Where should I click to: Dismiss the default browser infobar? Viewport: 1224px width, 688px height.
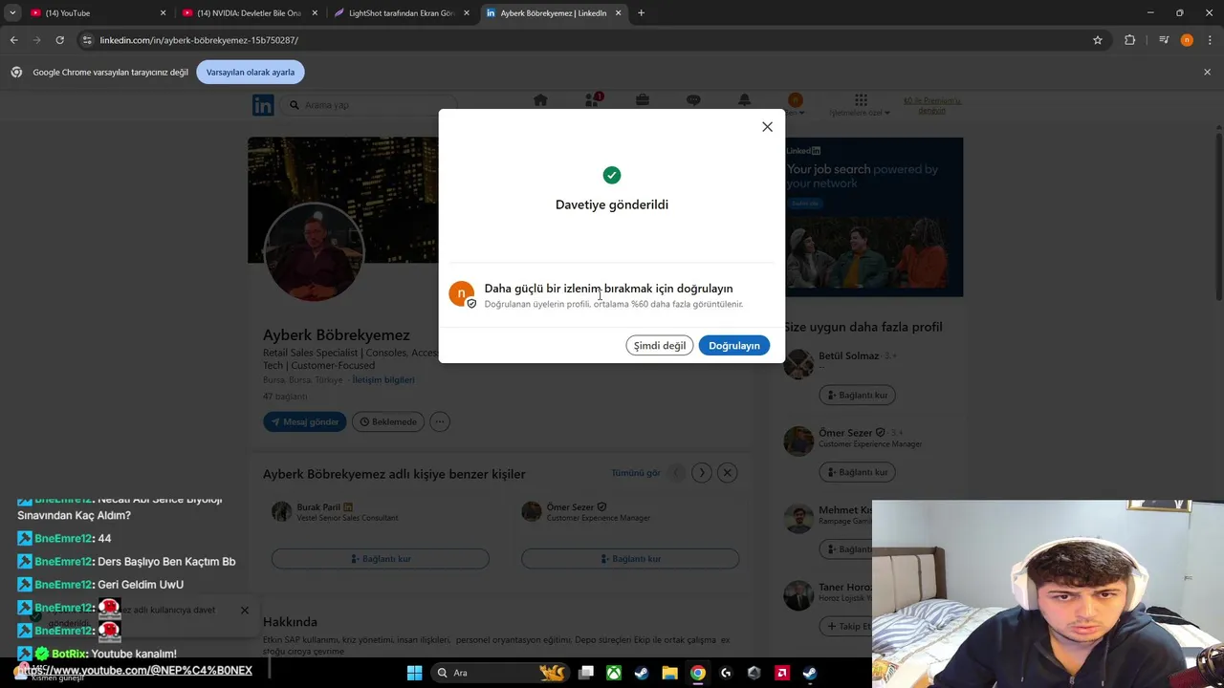[x=1207, y=72]
